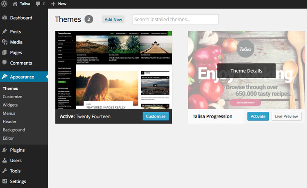The height and width of the screenshot is (188, 307).
Task: Click the Plugins plug icon
Action: click(x=5, y=150)
